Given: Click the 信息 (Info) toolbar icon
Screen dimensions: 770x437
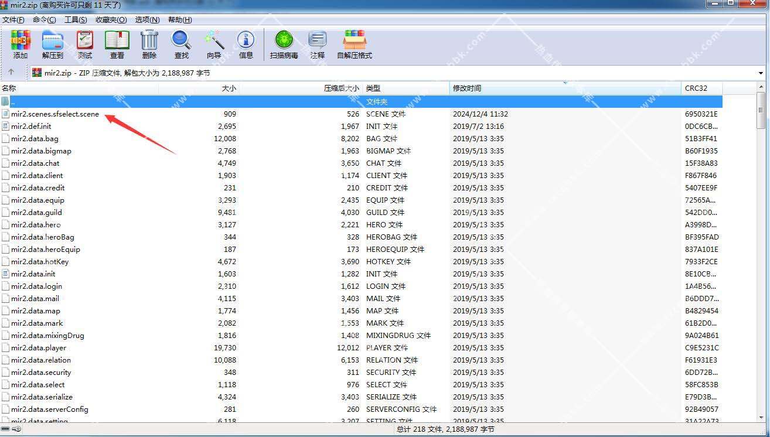Looking at the screenshot, I should (246, 40).
